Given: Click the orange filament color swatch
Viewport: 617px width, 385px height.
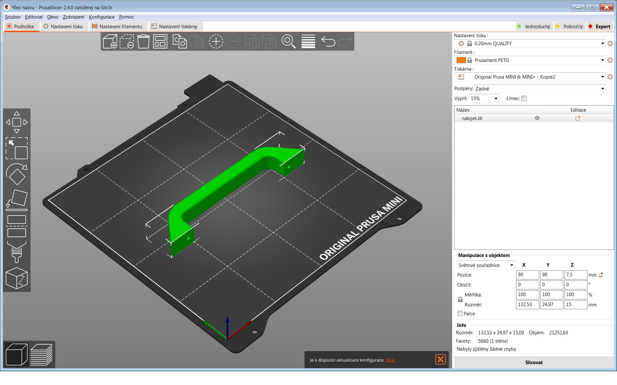Looking at the screenshot, I should tap(461, 60).
